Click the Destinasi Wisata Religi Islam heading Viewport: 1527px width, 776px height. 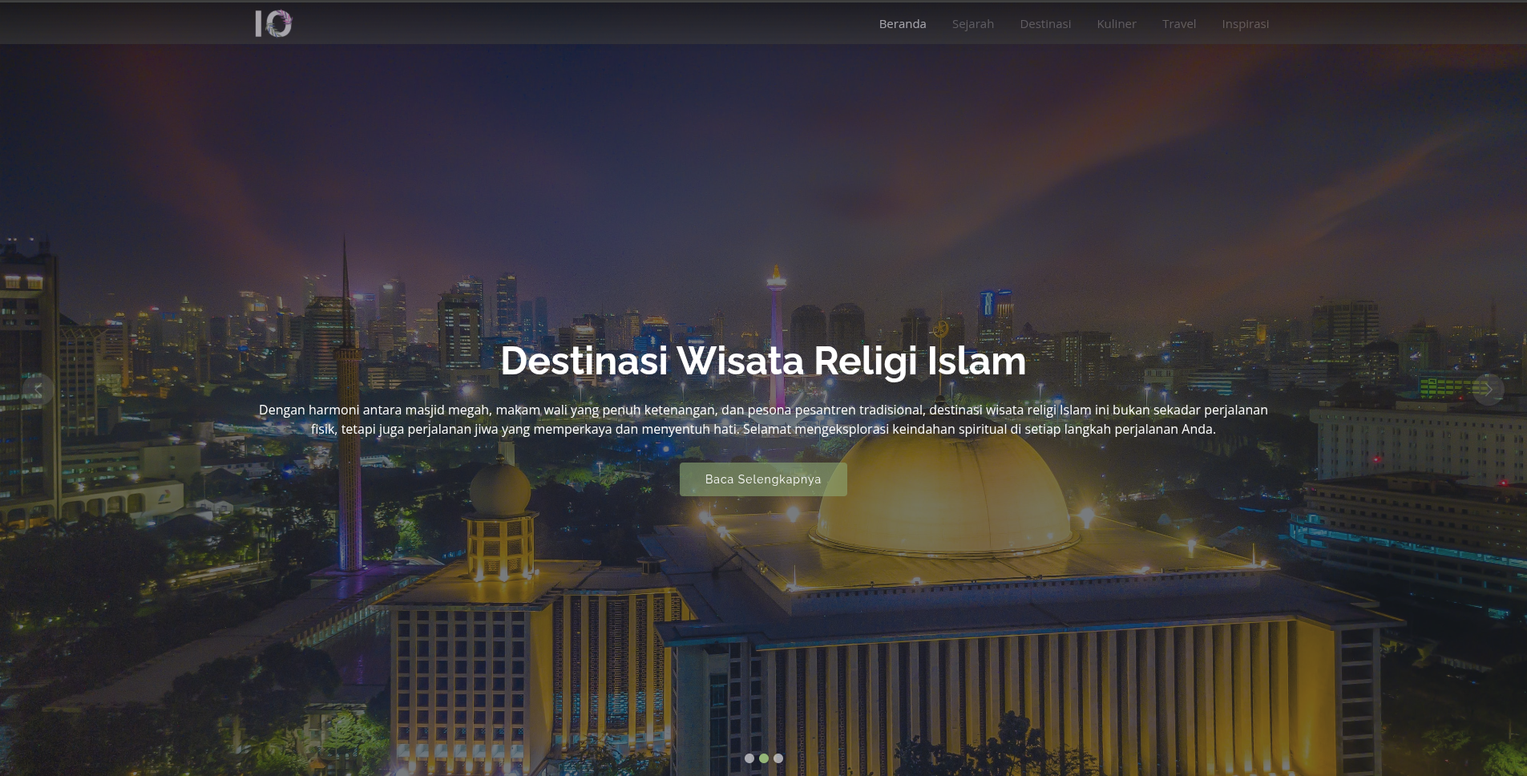tap(762, 362)
